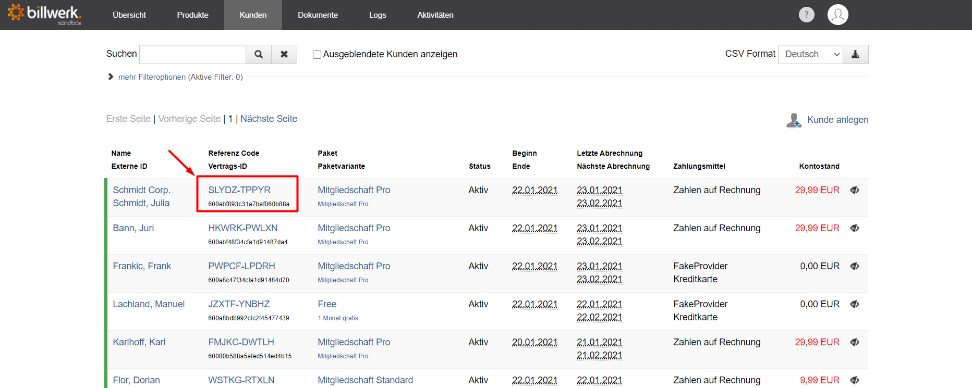Clear the search with the X button

click(x=284, y=54)
